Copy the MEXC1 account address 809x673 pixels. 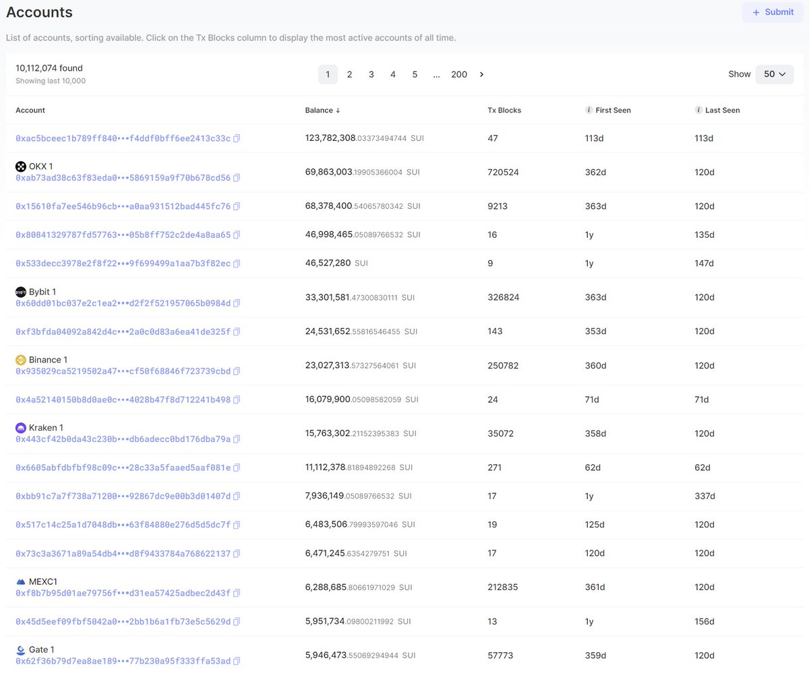[237, 594]
